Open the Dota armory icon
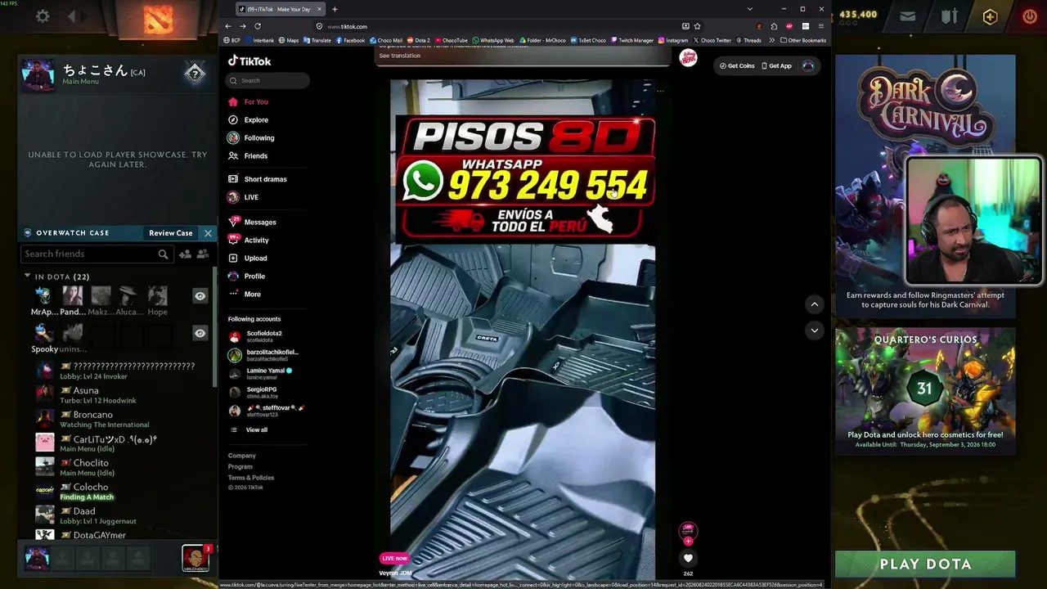This screenshot has width=1047, height=589. [x=948, y=16]
